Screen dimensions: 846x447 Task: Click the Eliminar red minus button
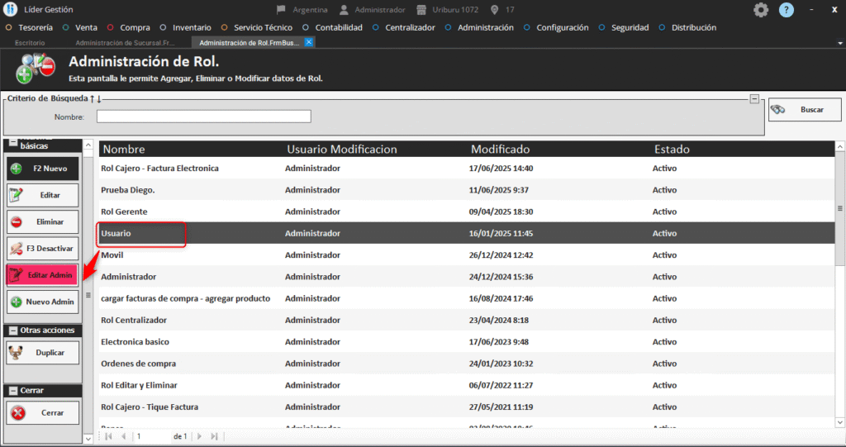(43, 221)
